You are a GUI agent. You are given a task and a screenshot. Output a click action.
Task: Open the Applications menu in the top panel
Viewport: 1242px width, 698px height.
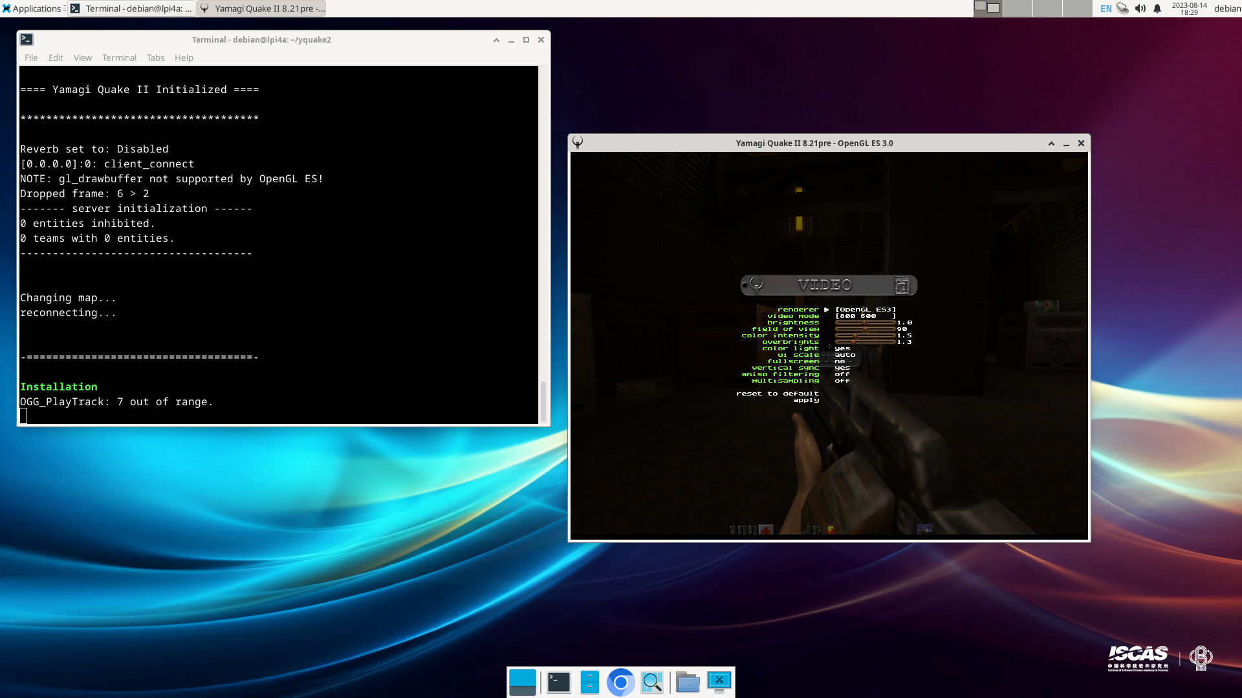coord(32,8)
